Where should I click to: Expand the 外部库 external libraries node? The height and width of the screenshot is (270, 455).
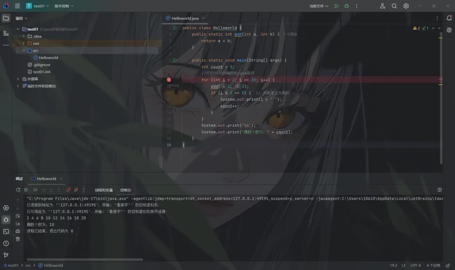[x=18, y=79]
